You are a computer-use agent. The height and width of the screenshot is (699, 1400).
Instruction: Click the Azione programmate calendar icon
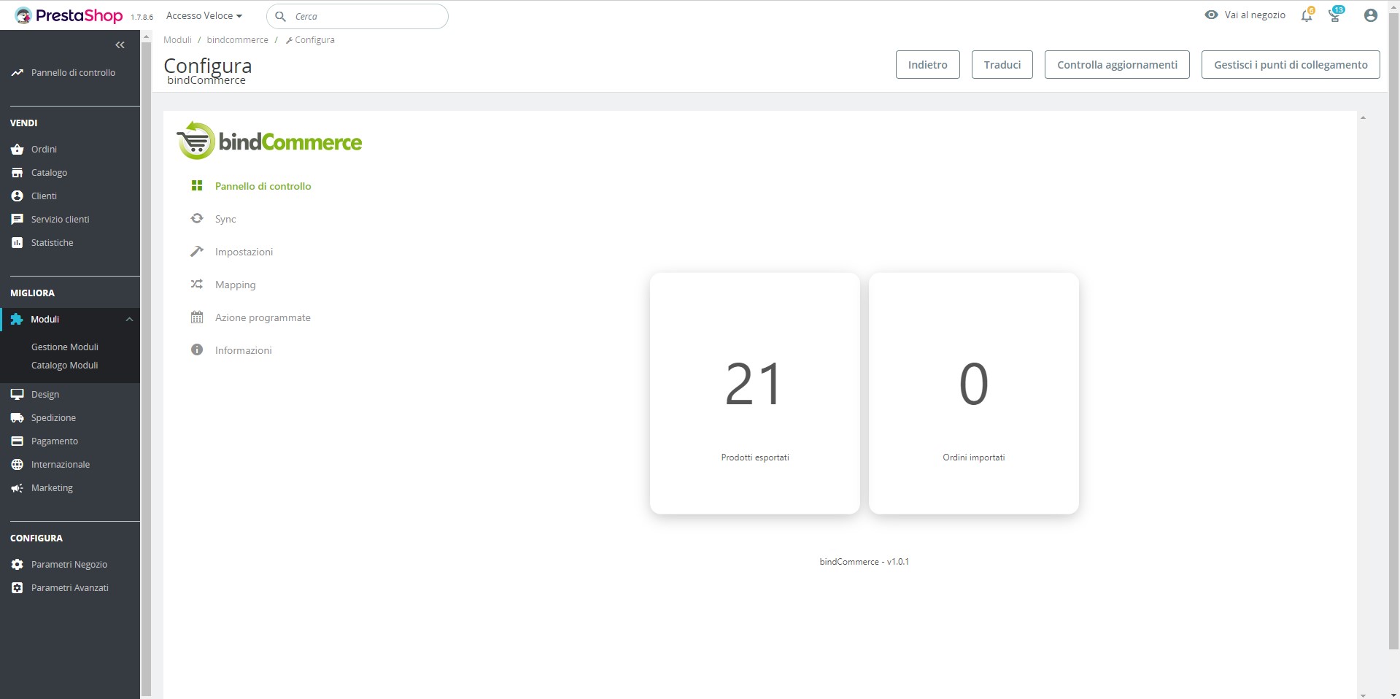(197, 317)
